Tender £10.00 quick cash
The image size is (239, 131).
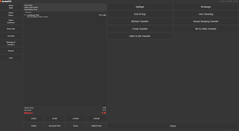(76, 118)
